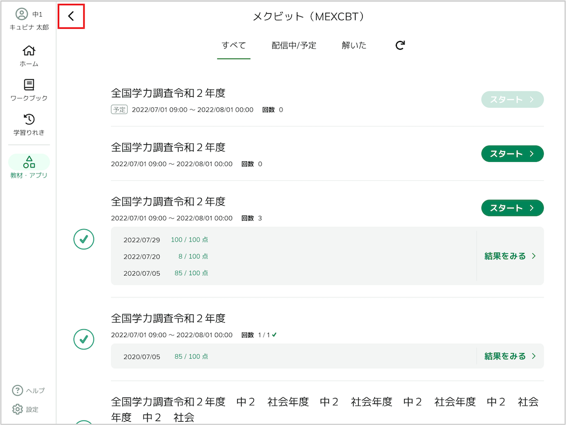Click the 回数 1 / 1 count text
This screenshot has width=566, height=425.
[x=259, y=335]
